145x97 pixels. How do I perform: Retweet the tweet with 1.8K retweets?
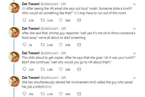point(43,69)
